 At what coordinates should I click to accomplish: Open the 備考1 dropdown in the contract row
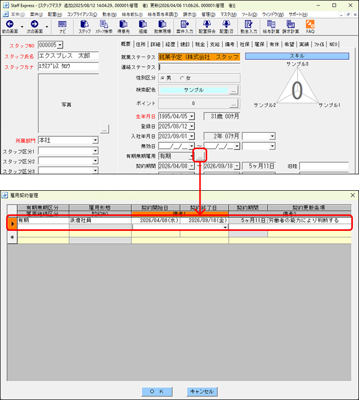(x=225, y=227)
